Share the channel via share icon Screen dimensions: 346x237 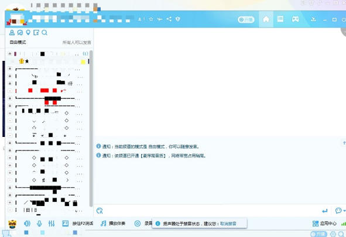pos(169,19)
